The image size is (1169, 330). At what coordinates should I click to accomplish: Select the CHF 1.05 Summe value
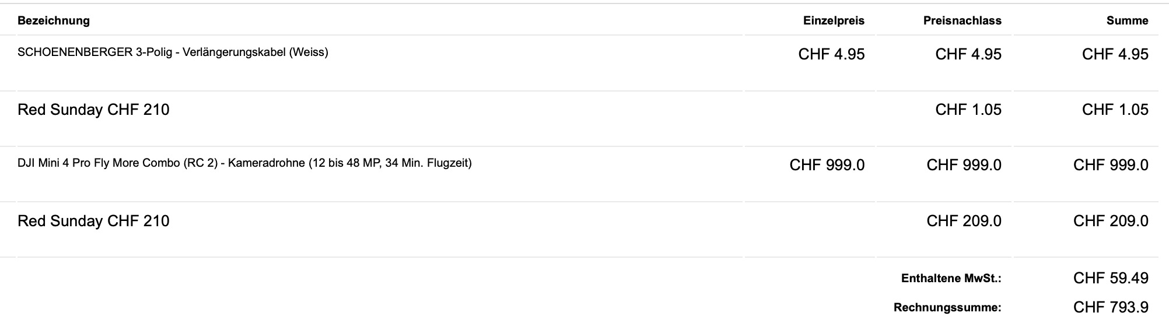tap(1115, 110)
